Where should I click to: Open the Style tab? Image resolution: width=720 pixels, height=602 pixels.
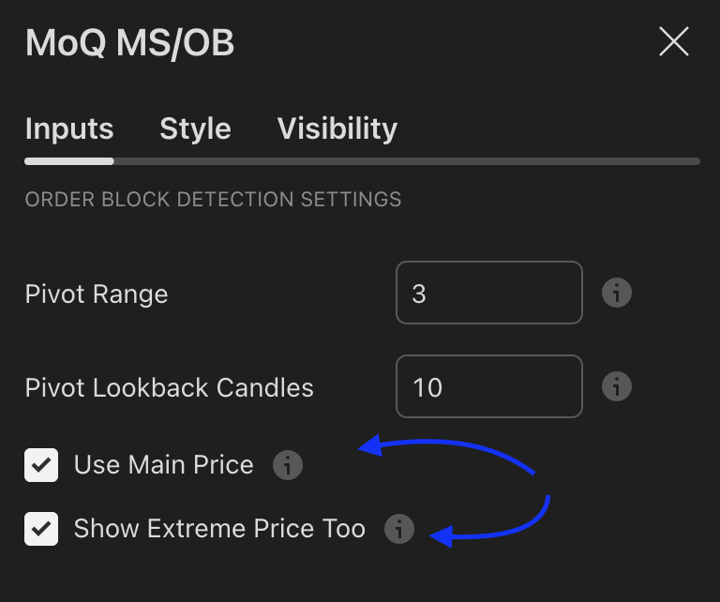195,128
